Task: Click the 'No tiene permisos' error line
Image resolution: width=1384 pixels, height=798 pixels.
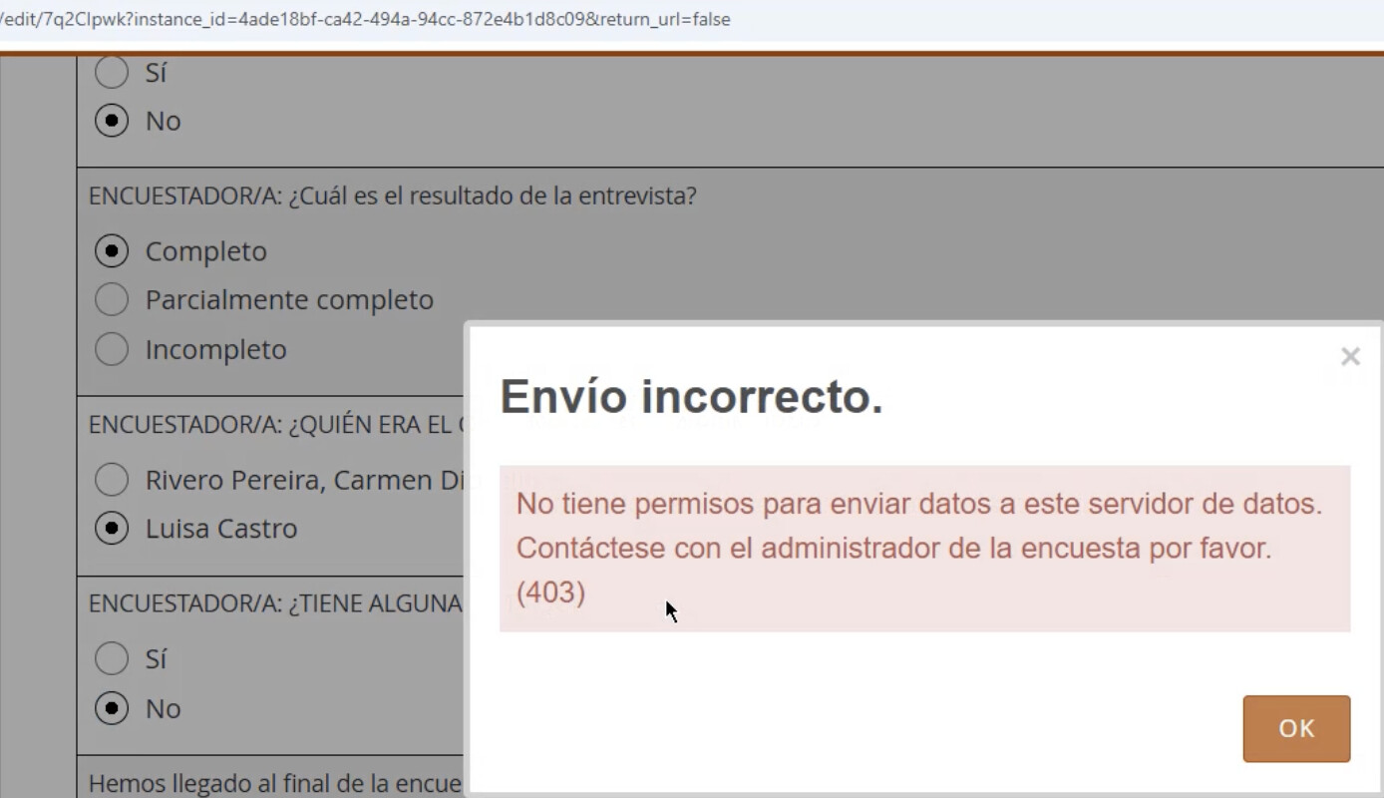Action: [918, 504]
